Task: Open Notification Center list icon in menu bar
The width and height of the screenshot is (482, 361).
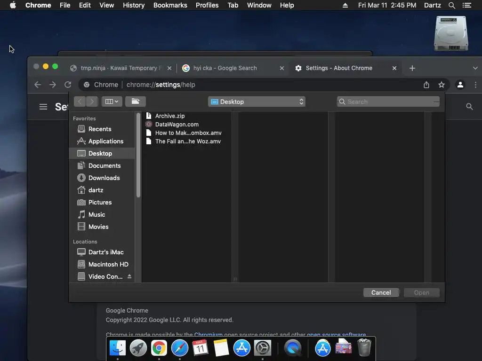Action: coord(467,5)
